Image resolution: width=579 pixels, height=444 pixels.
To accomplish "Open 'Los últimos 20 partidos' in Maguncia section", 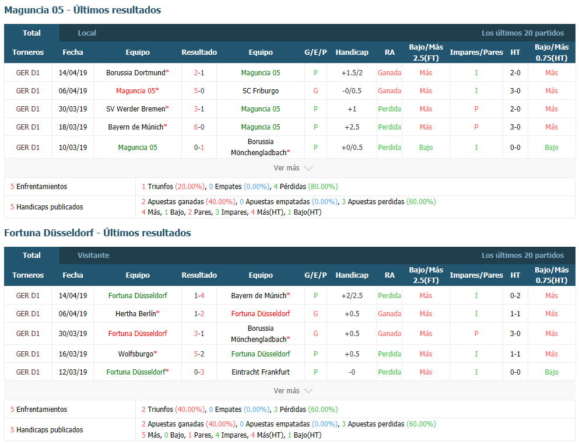I will click(x=522, y=33).
